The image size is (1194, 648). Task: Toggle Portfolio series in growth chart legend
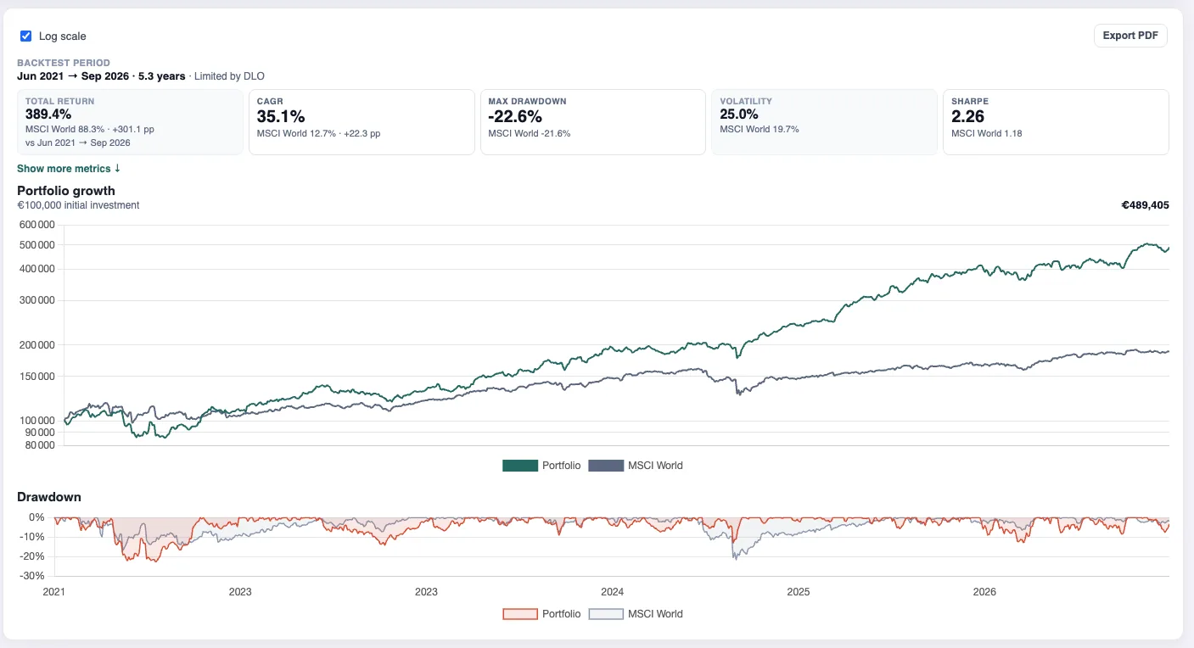[x=541, y=466]
